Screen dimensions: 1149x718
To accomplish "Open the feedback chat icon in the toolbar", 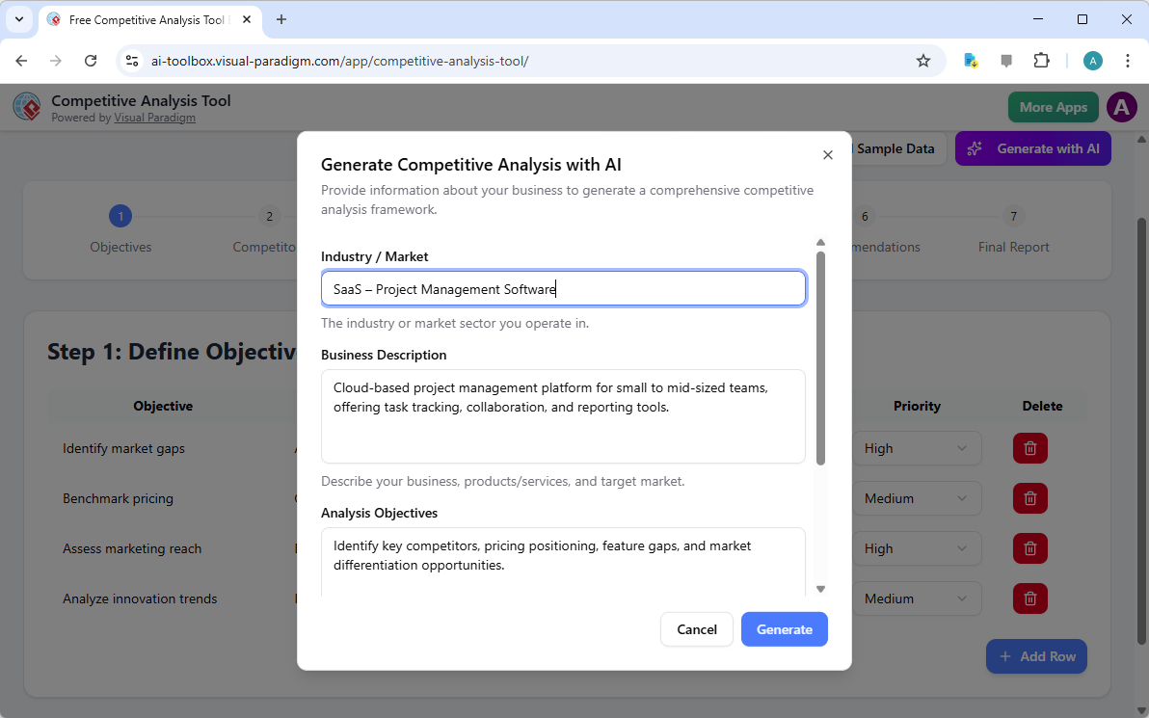I will (1006, 60).
